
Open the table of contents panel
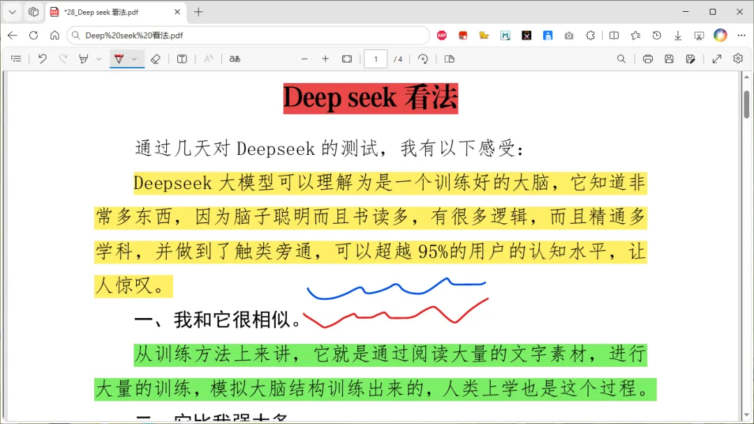point(16,59)
